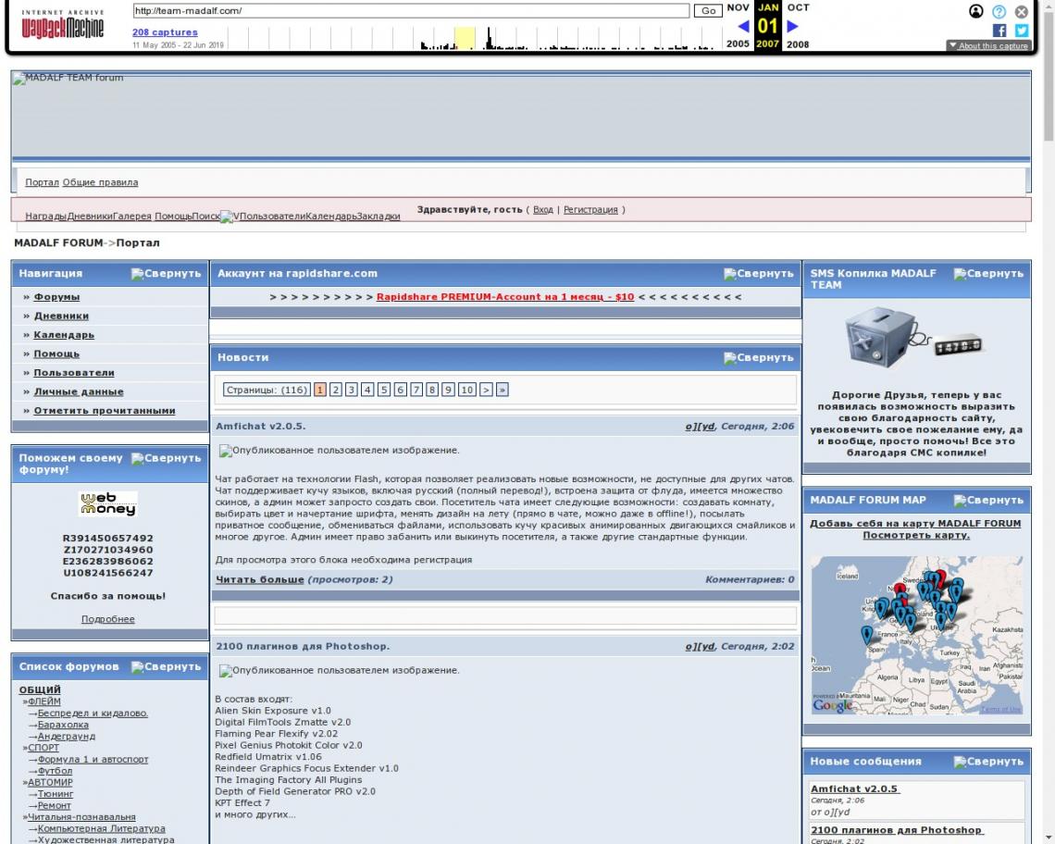Collapse the Поможем своему форуму block

[167, 458]
